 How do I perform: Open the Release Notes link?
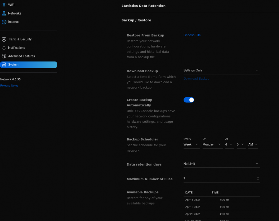9,86
